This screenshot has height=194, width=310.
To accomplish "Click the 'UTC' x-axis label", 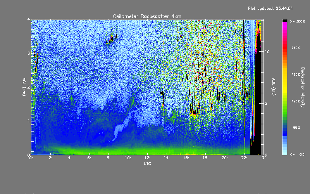I will [x=147, y=163].
